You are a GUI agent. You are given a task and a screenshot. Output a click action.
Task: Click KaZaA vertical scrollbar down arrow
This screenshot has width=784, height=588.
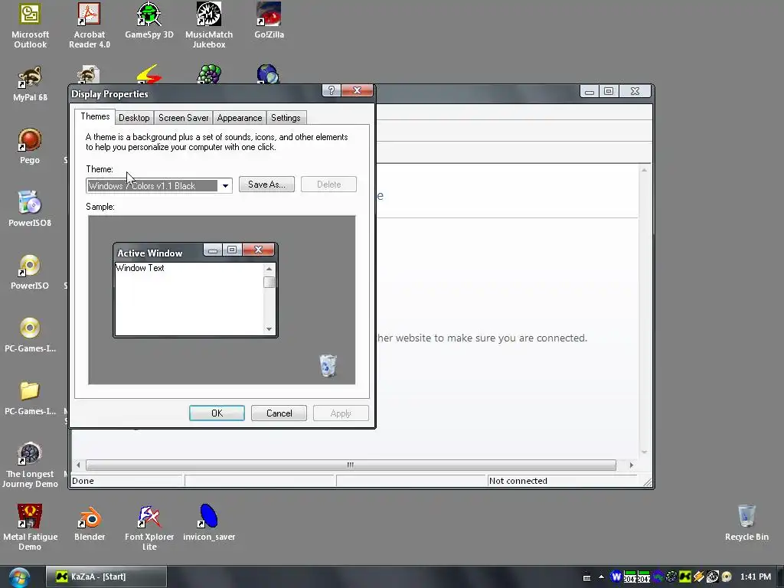point(645,452)
